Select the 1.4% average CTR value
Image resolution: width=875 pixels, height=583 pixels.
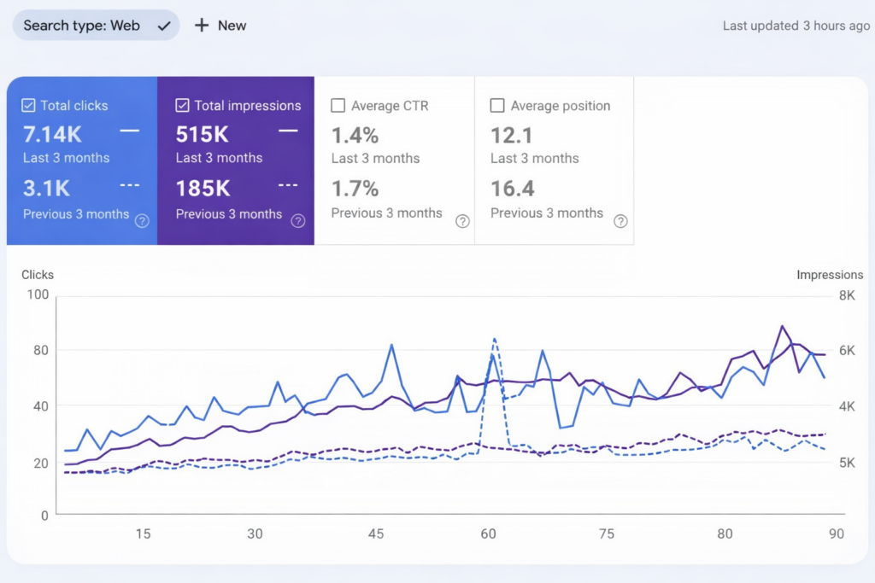[355, 135]
